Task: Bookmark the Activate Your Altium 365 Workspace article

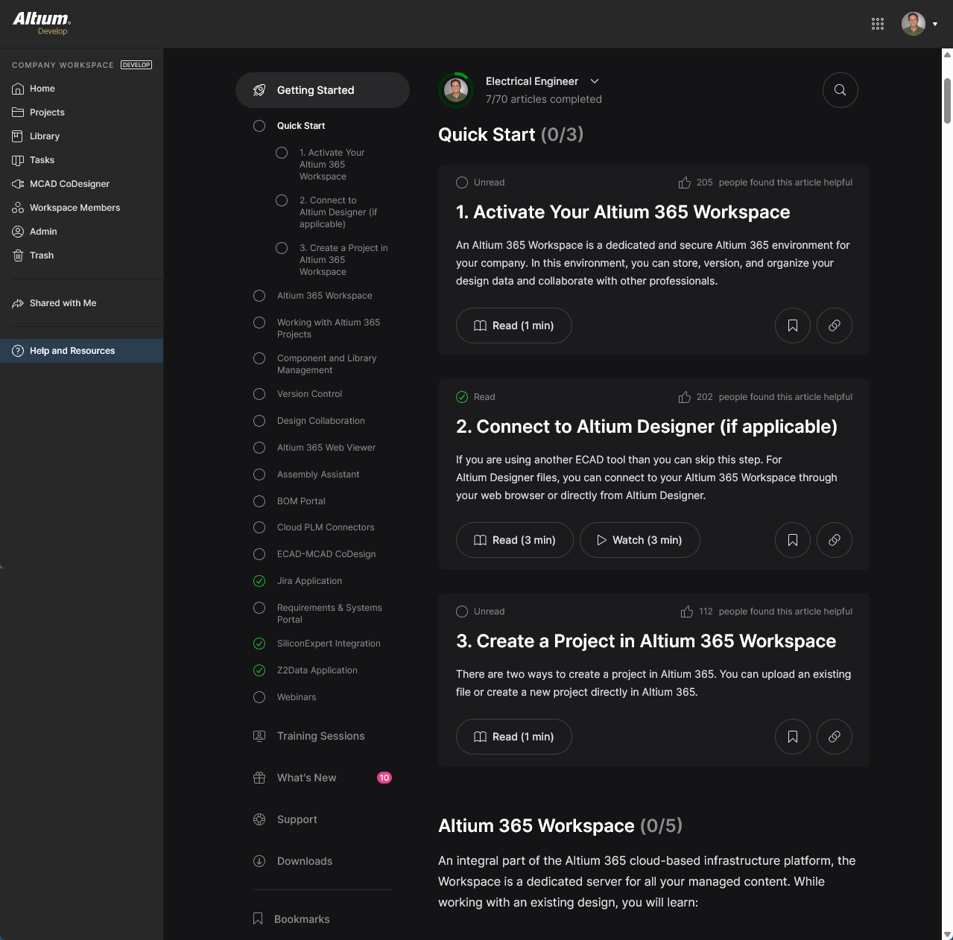Action: [x=792, y=325]
